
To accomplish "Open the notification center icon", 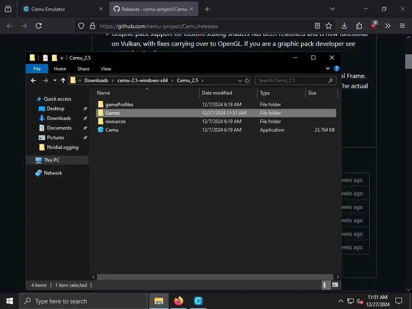I will pyautogui.click(x=399, y=301).
